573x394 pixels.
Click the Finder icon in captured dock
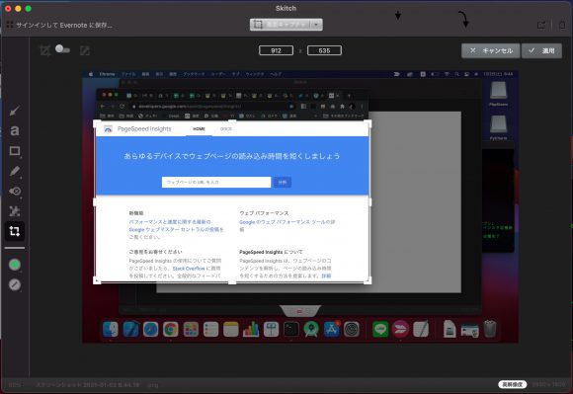111,330
